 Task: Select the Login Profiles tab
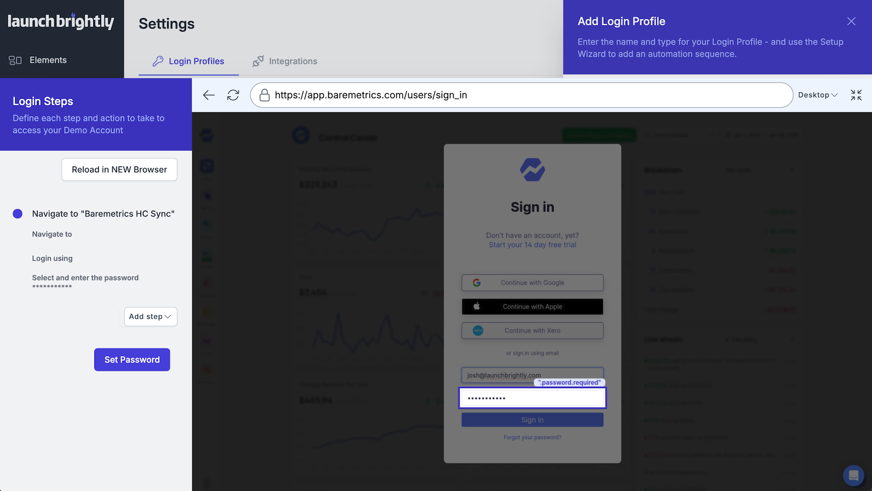188,61
